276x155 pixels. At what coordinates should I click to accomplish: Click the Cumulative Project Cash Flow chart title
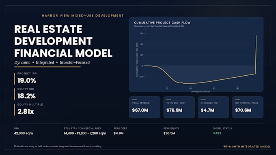162,23
